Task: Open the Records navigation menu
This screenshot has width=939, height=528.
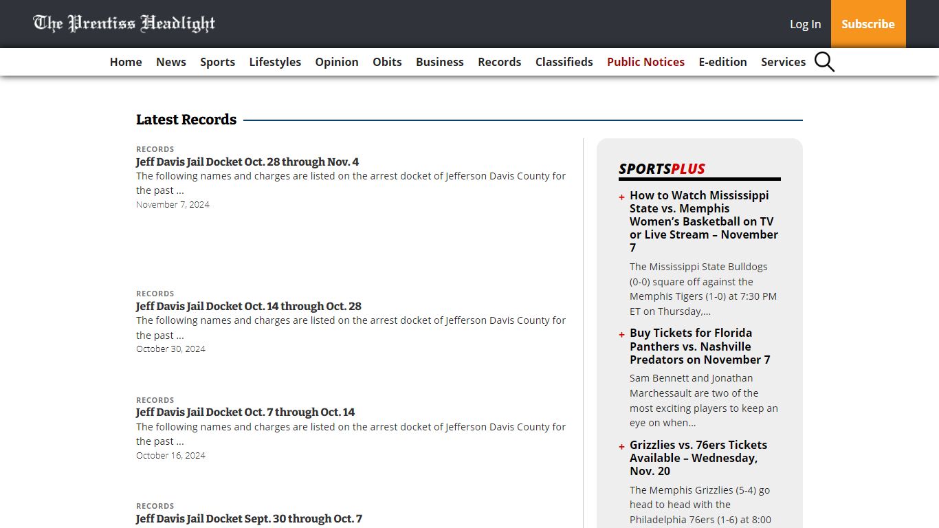Action: point(500,62)
